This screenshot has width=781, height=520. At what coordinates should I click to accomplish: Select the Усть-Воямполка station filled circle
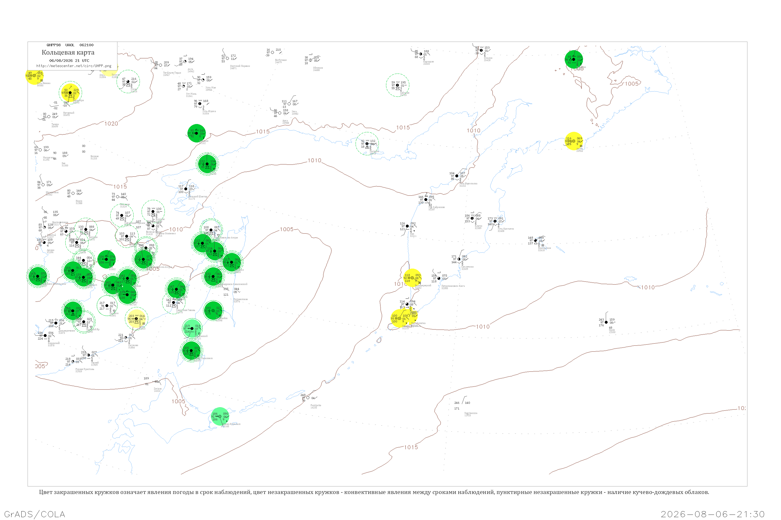coord(457,176)
